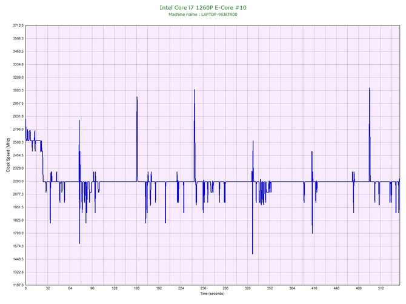Click the 96 tick on the time axis

click(92, 288)
